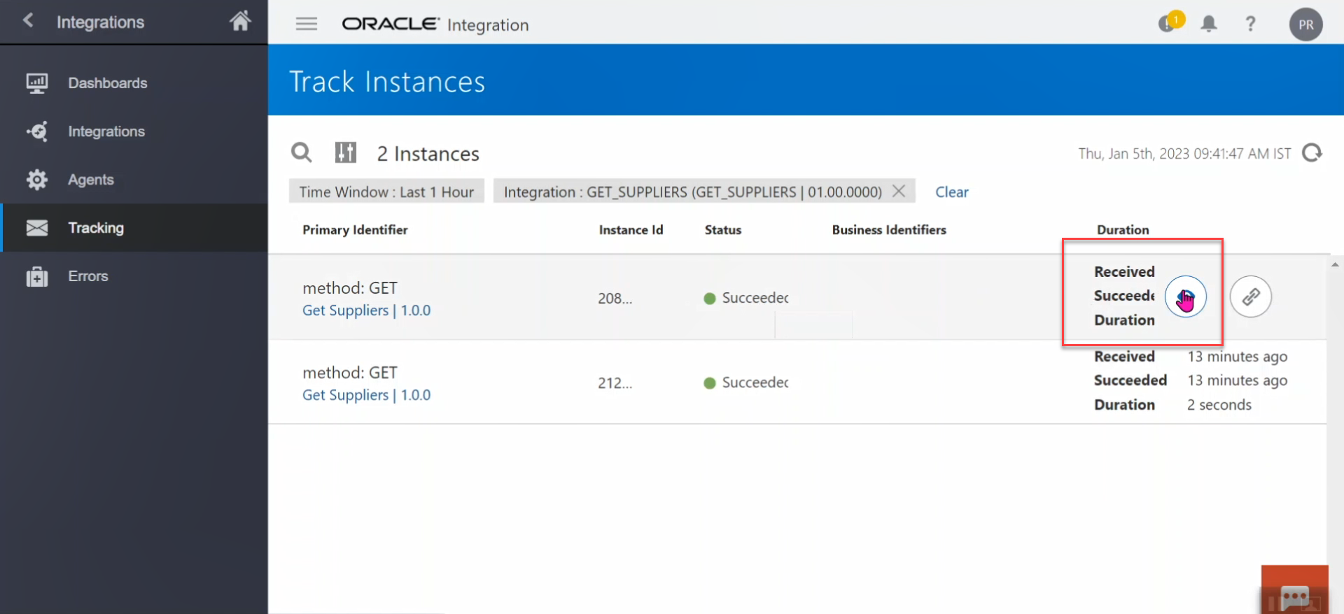Open the search instances magnifier
The width and height of the screenshot is (1344, 614).
pos(301,152)
